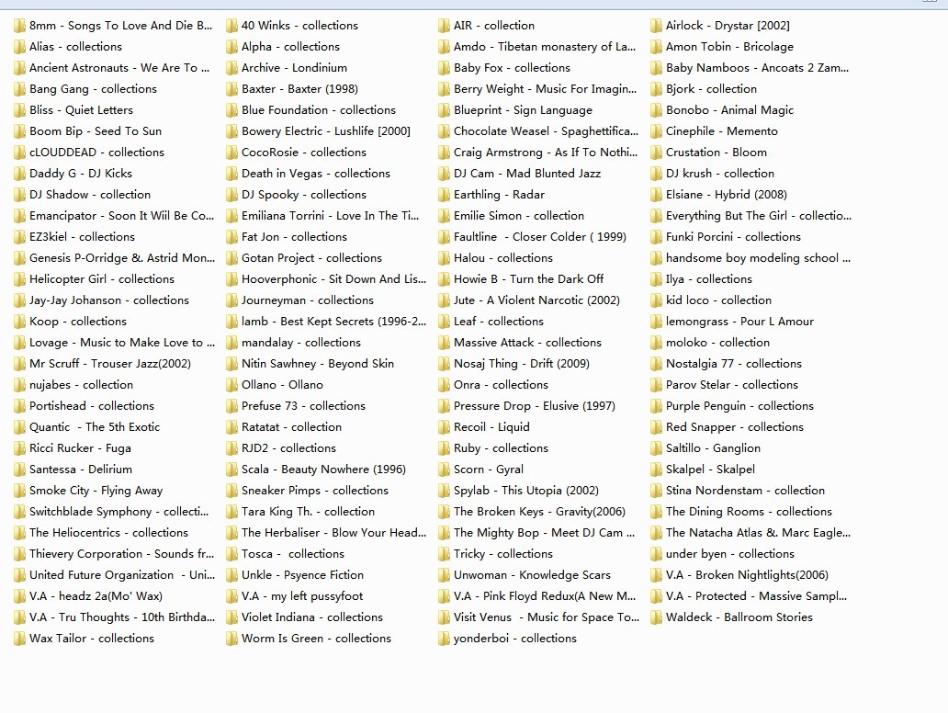Image resolution: width=948 pixels, height=713 pixels.
Task: Select folder icon of Tosca - collections
Action: [x=231, y=554]
